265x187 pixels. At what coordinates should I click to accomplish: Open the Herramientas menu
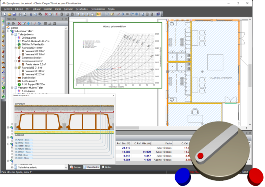coord(98,9)
